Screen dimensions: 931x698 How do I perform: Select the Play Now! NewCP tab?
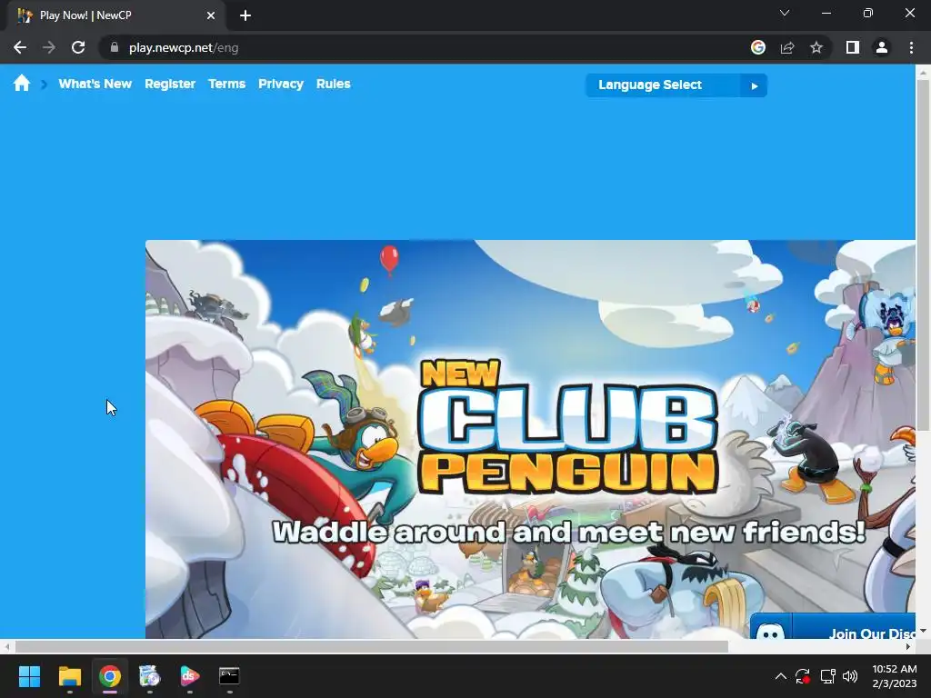[x=115, y=15]
